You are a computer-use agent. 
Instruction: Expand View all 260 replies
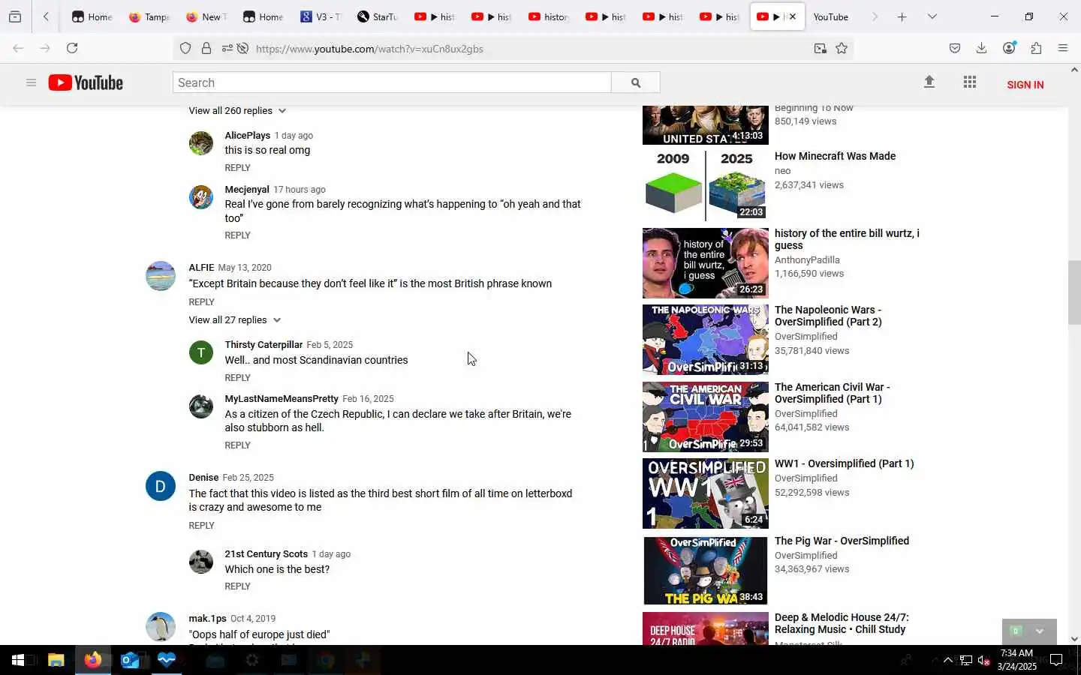pos(237,111)
